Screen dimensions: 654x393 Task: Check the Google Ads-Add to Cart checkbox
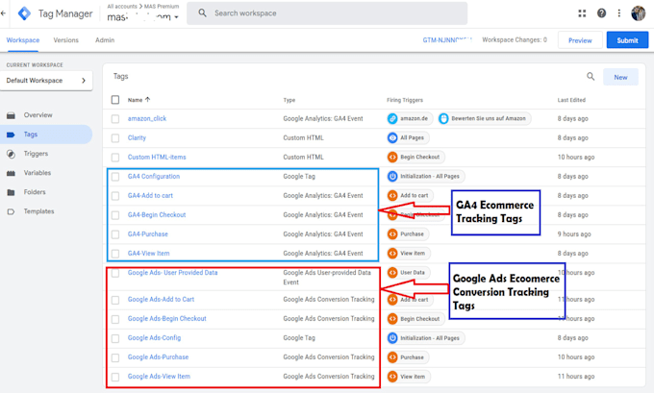[x=115, y=300]
